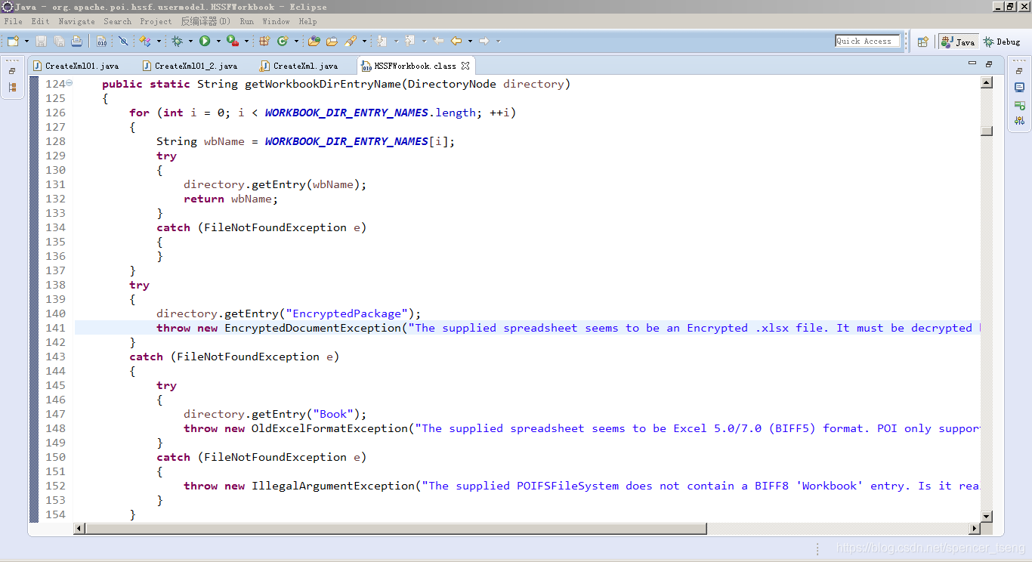Viewport: 1032px width, 562px height.
Task: Click the green bug Debug icon
Action: pos(177,41)
